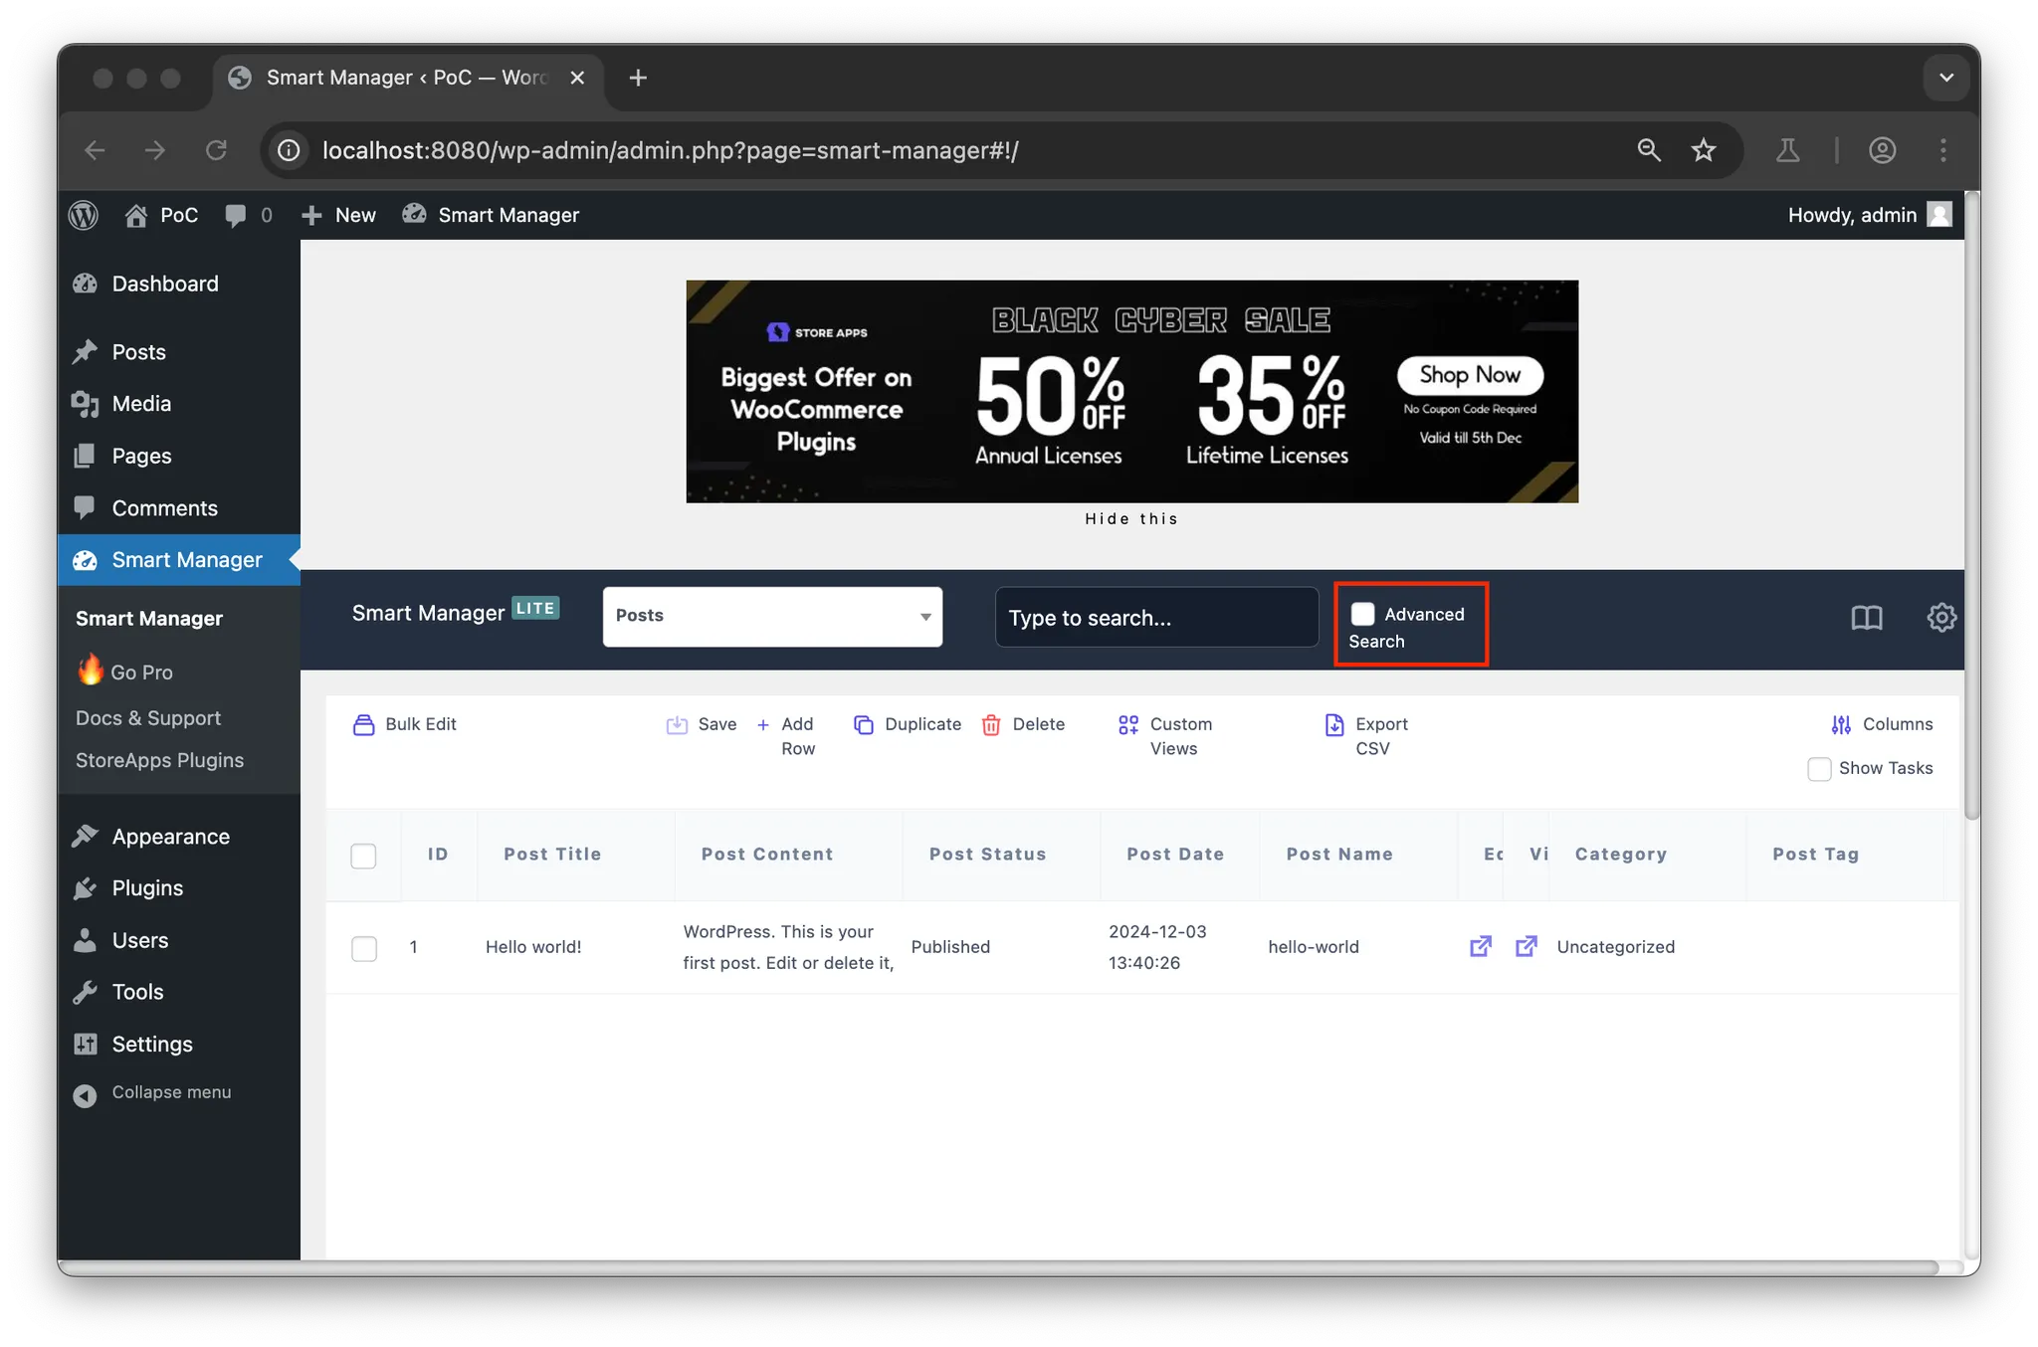The height and width of the screenshot is (1347, 2038).
Task: Open the documentation book icon
Action: 1866,618
